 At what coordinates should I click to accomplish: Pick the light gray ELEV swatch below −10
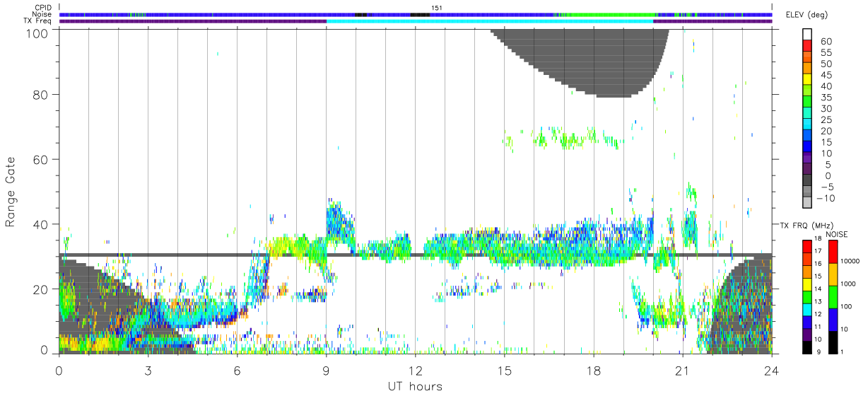[x=809, y=204]
